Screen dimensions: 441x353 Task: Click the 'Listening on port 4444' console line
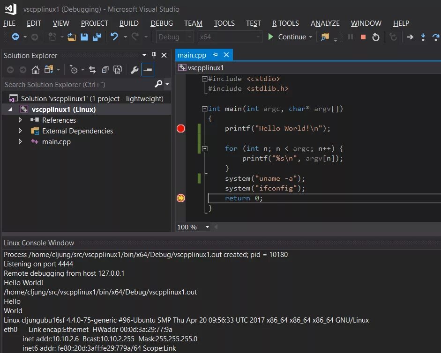pyautogui.click(x=38, y=264)
